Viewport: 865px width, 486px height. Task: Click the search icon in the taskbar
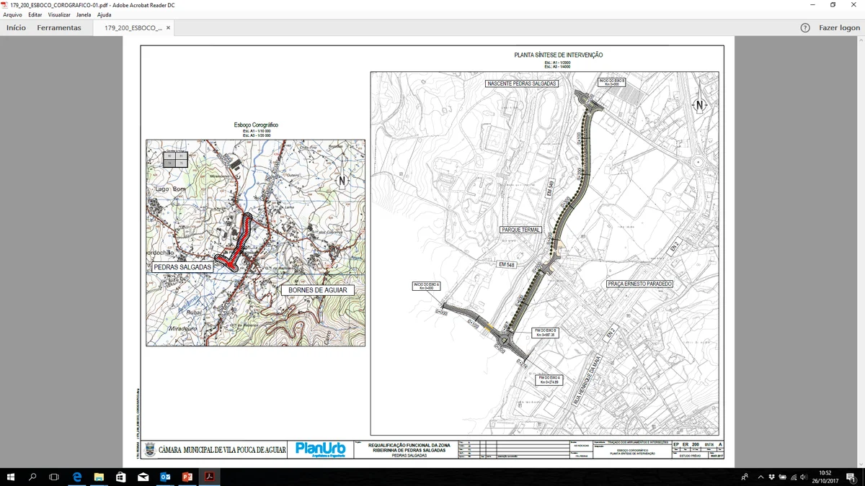32,477
